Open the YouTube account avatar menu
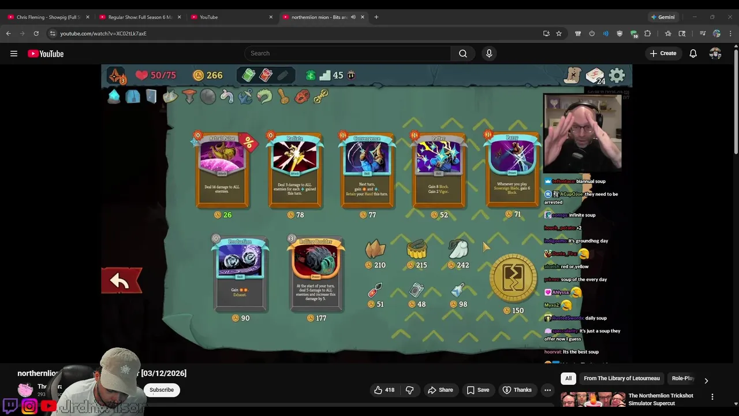The width and height of the screenshot is (739, 416). 715,54
